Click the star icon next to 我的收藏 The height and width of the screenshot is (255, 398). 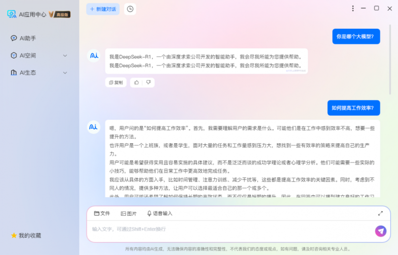14,236
